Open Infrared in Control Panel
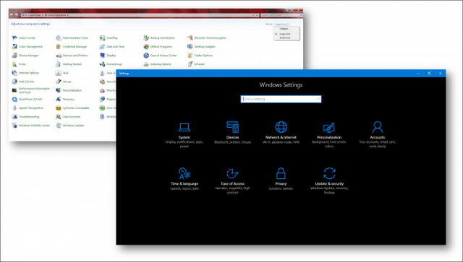This screenshot has width=463, height=262. click(x=196, y=64)
